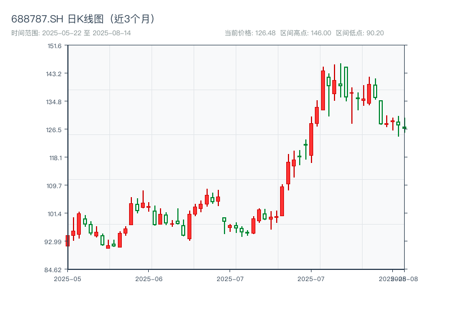The width and height of the screenshot is (449, 336).
Task: Click the 2025-06 x-axis label
Action: (149, 278)
